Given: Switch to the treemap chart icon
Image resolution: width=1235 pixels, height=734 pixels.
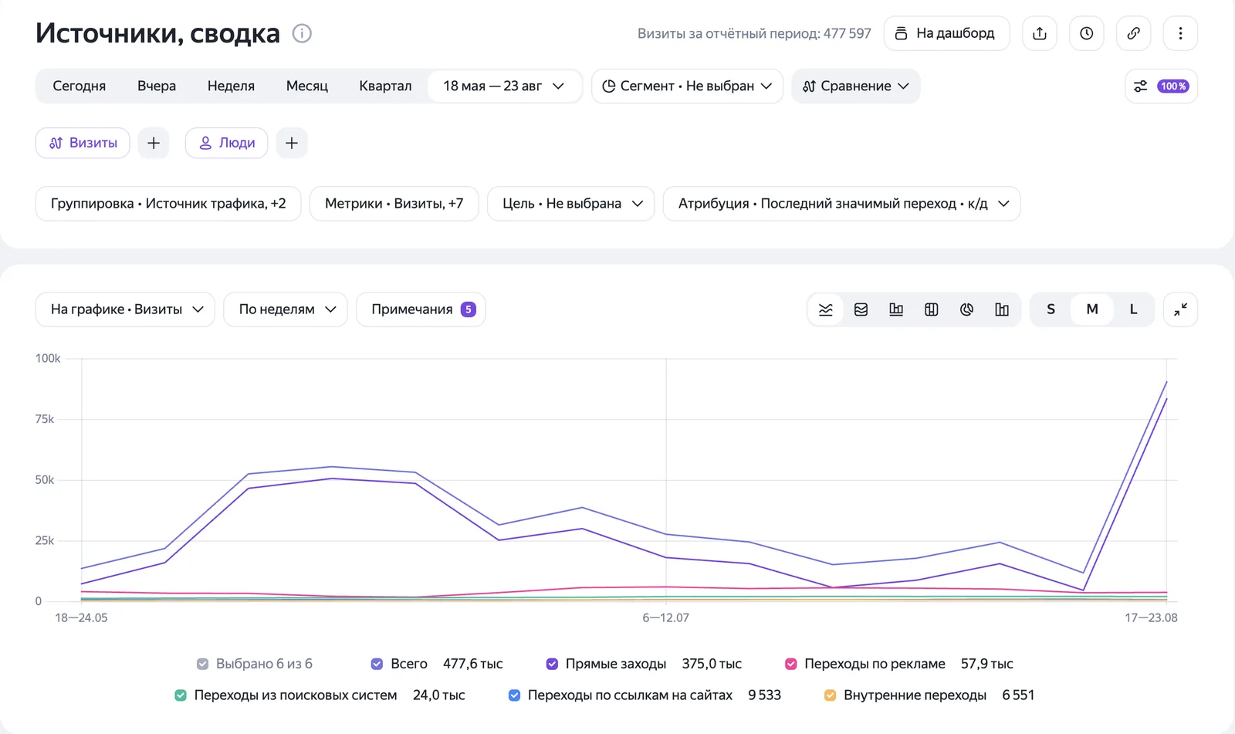Looking at the screenshot, I should (932, 309).
